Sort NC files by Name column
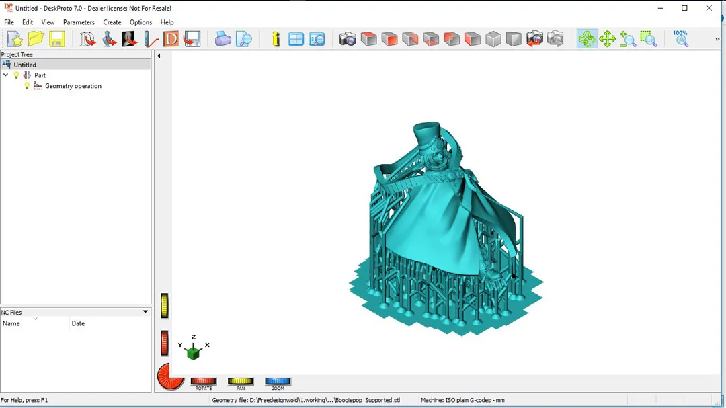The height and width of the screenshot is (408, 726). point(35,323)
